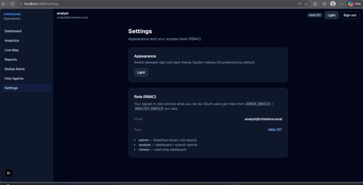Click the analyst username in header
Image resolution: width=363 pixels, height=185 pixels.
63,13
